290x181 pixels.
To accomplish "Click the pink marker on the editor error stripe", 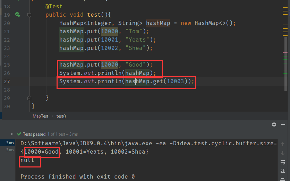I will pos(285,53).
